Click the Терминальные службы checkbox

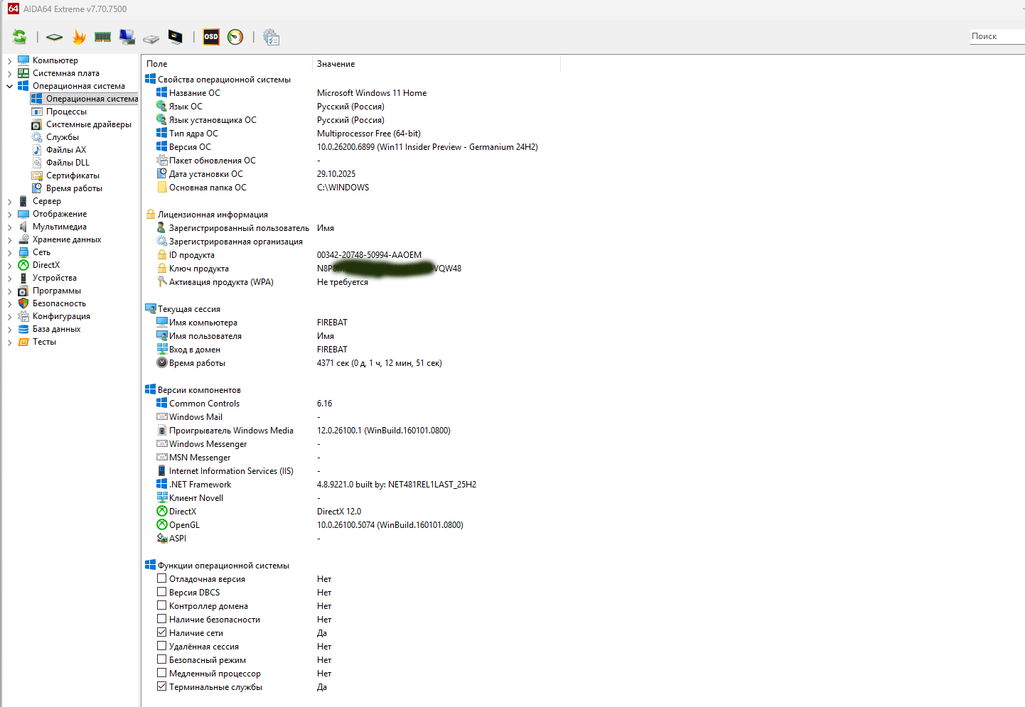point(162,686)
